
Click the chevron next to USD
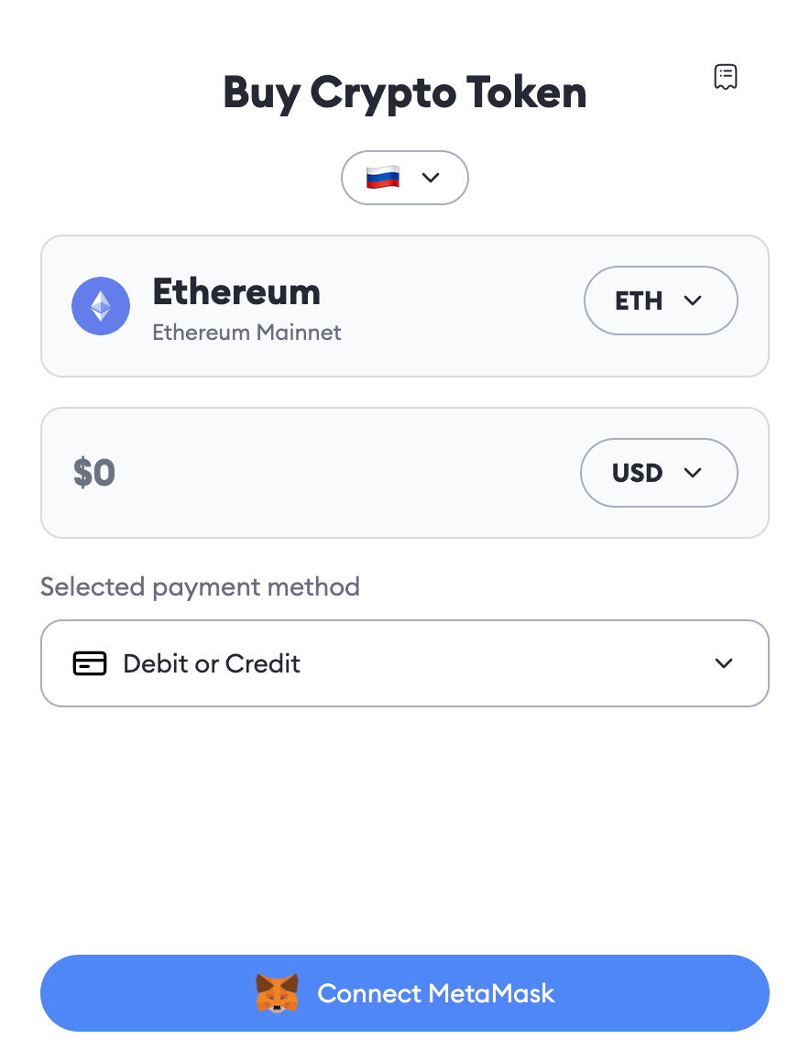point(693,473)
